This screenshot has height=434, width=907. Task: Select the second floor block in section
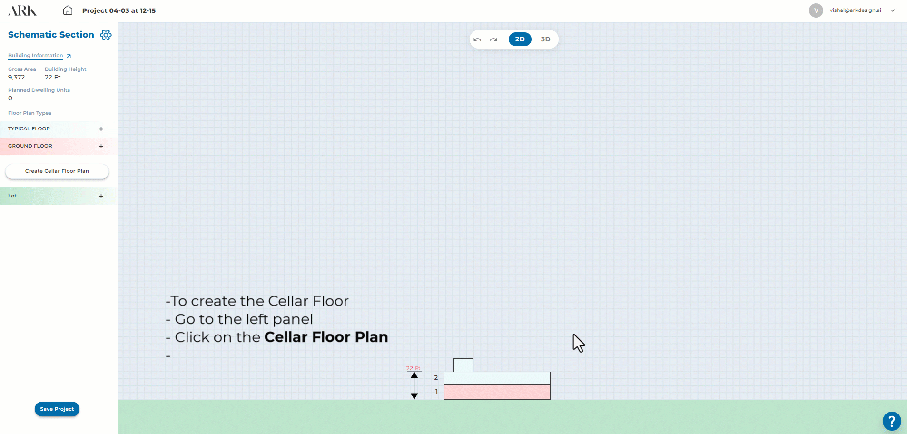point(497,378)
